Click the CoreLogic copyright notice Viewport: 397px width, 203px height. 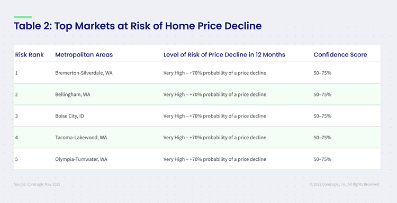(x=345, y=185)
